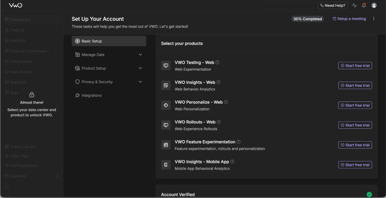The height and width of the screenshot is (198, 386).
Task: Start free trial for VWO Insights - Mobile App
Action: pos(355,165)
